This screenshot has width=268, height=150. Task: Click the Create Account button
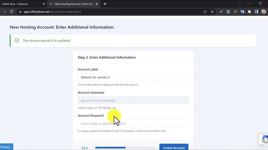(x=174, y=147)
